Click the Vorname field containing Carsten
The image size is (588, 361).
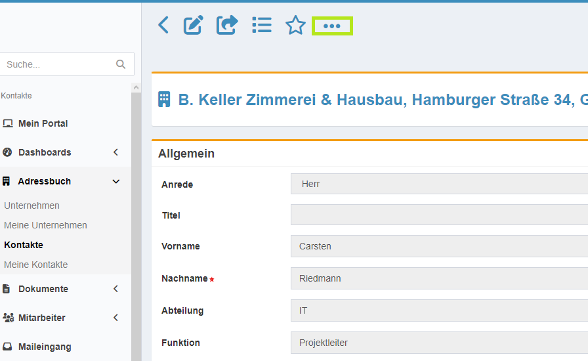439,246
